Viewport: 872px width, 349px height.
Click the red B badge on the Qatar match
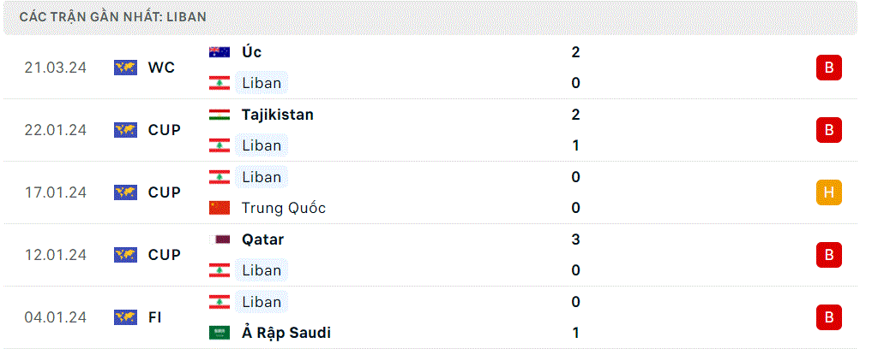click(x=828, y=255)
